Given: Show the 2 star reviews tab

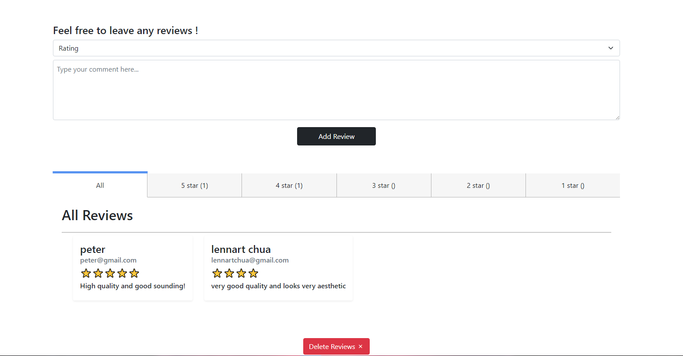Looking at the screenshot, I should click(x=478, y=185).
